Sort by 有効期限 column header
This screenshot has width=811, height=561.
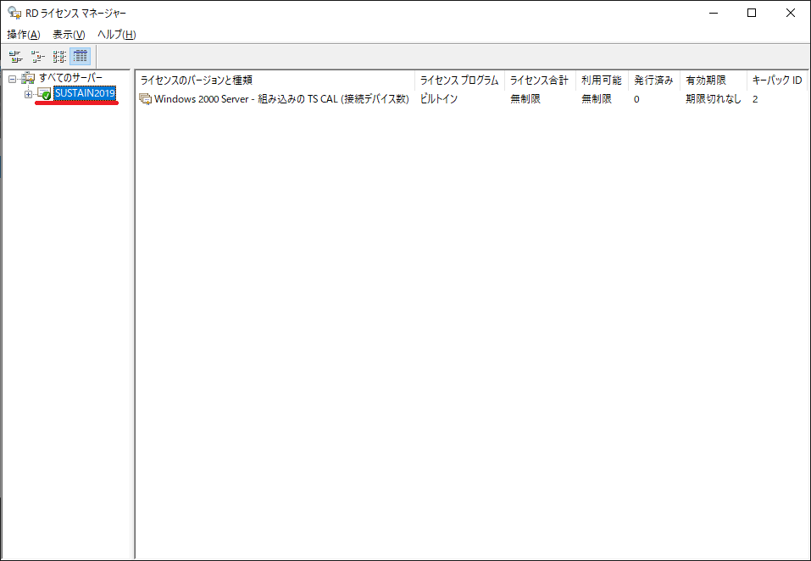pyautogui.click(x=714, y=81)
